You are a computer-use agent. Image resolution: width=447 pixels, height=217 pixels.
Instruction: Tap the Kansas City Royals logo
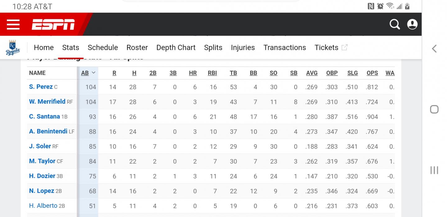(13, 48)
